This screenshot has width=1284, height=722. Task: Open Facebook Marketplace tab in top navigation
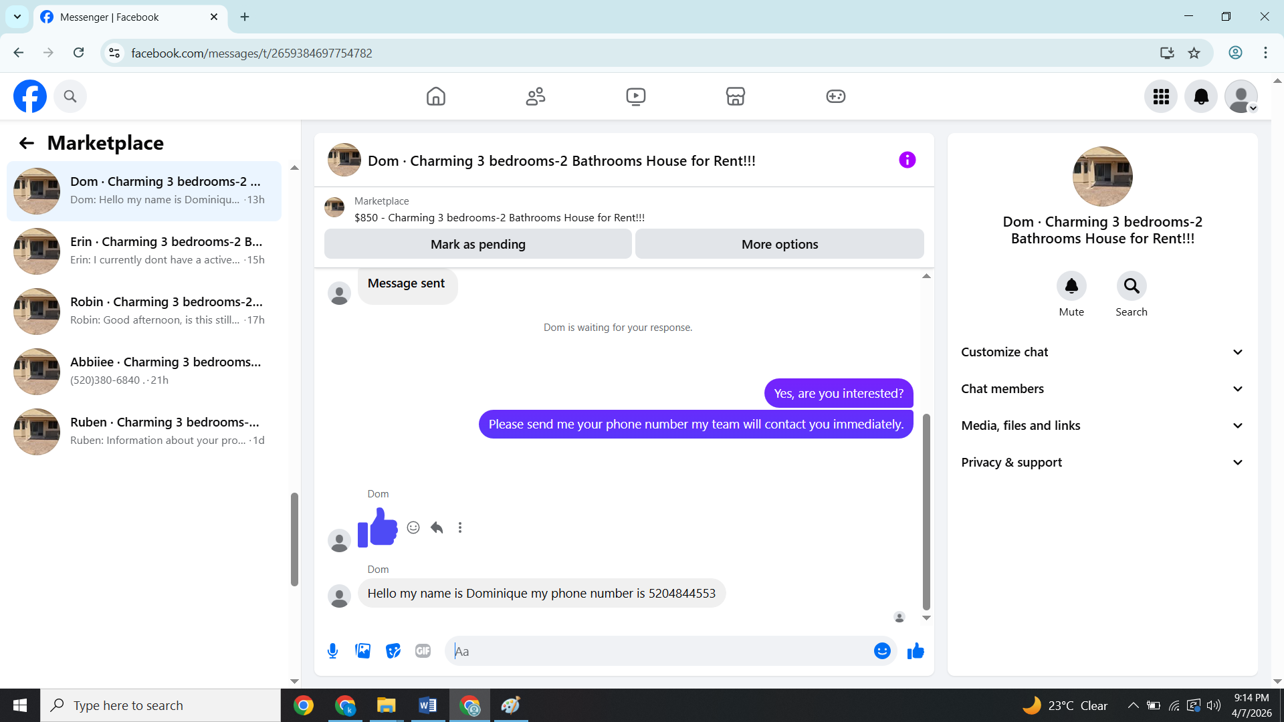735,96
